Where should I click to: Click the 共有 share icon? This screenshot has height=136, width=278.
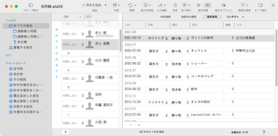click(x=175, y=5)
